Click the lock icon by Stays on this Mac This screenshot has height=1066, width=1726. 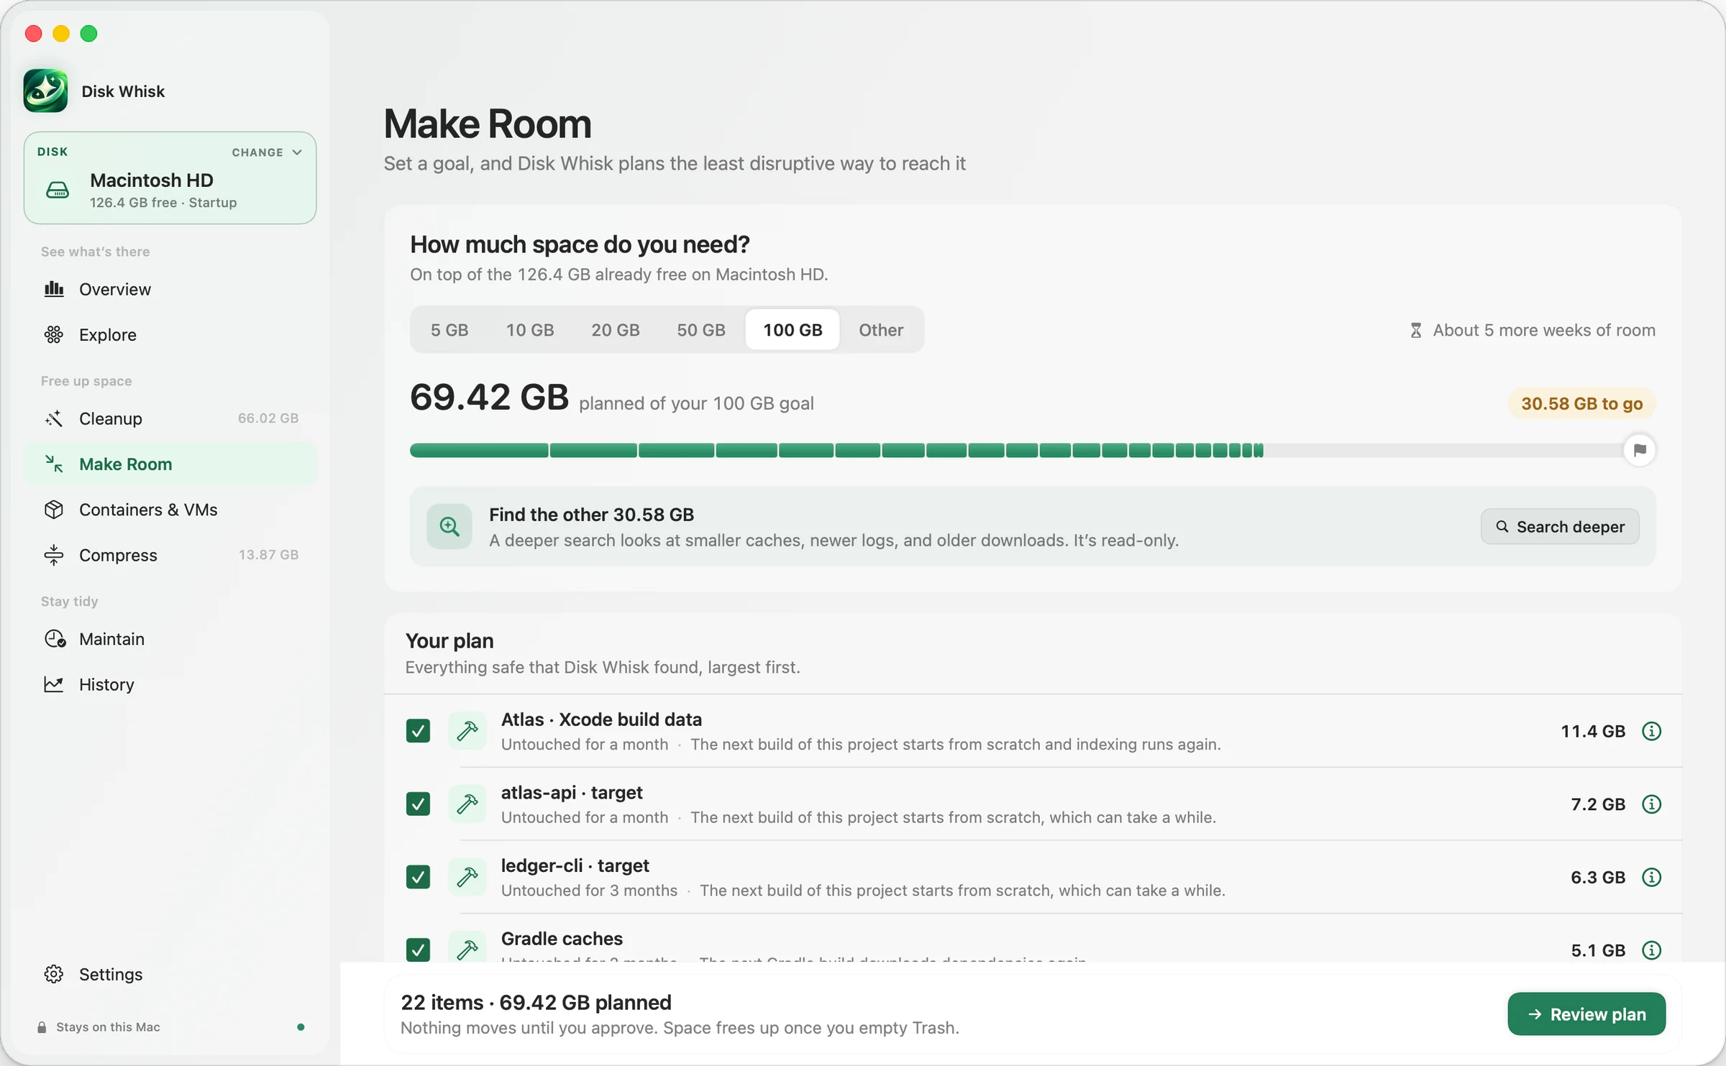pos(42,1027)
